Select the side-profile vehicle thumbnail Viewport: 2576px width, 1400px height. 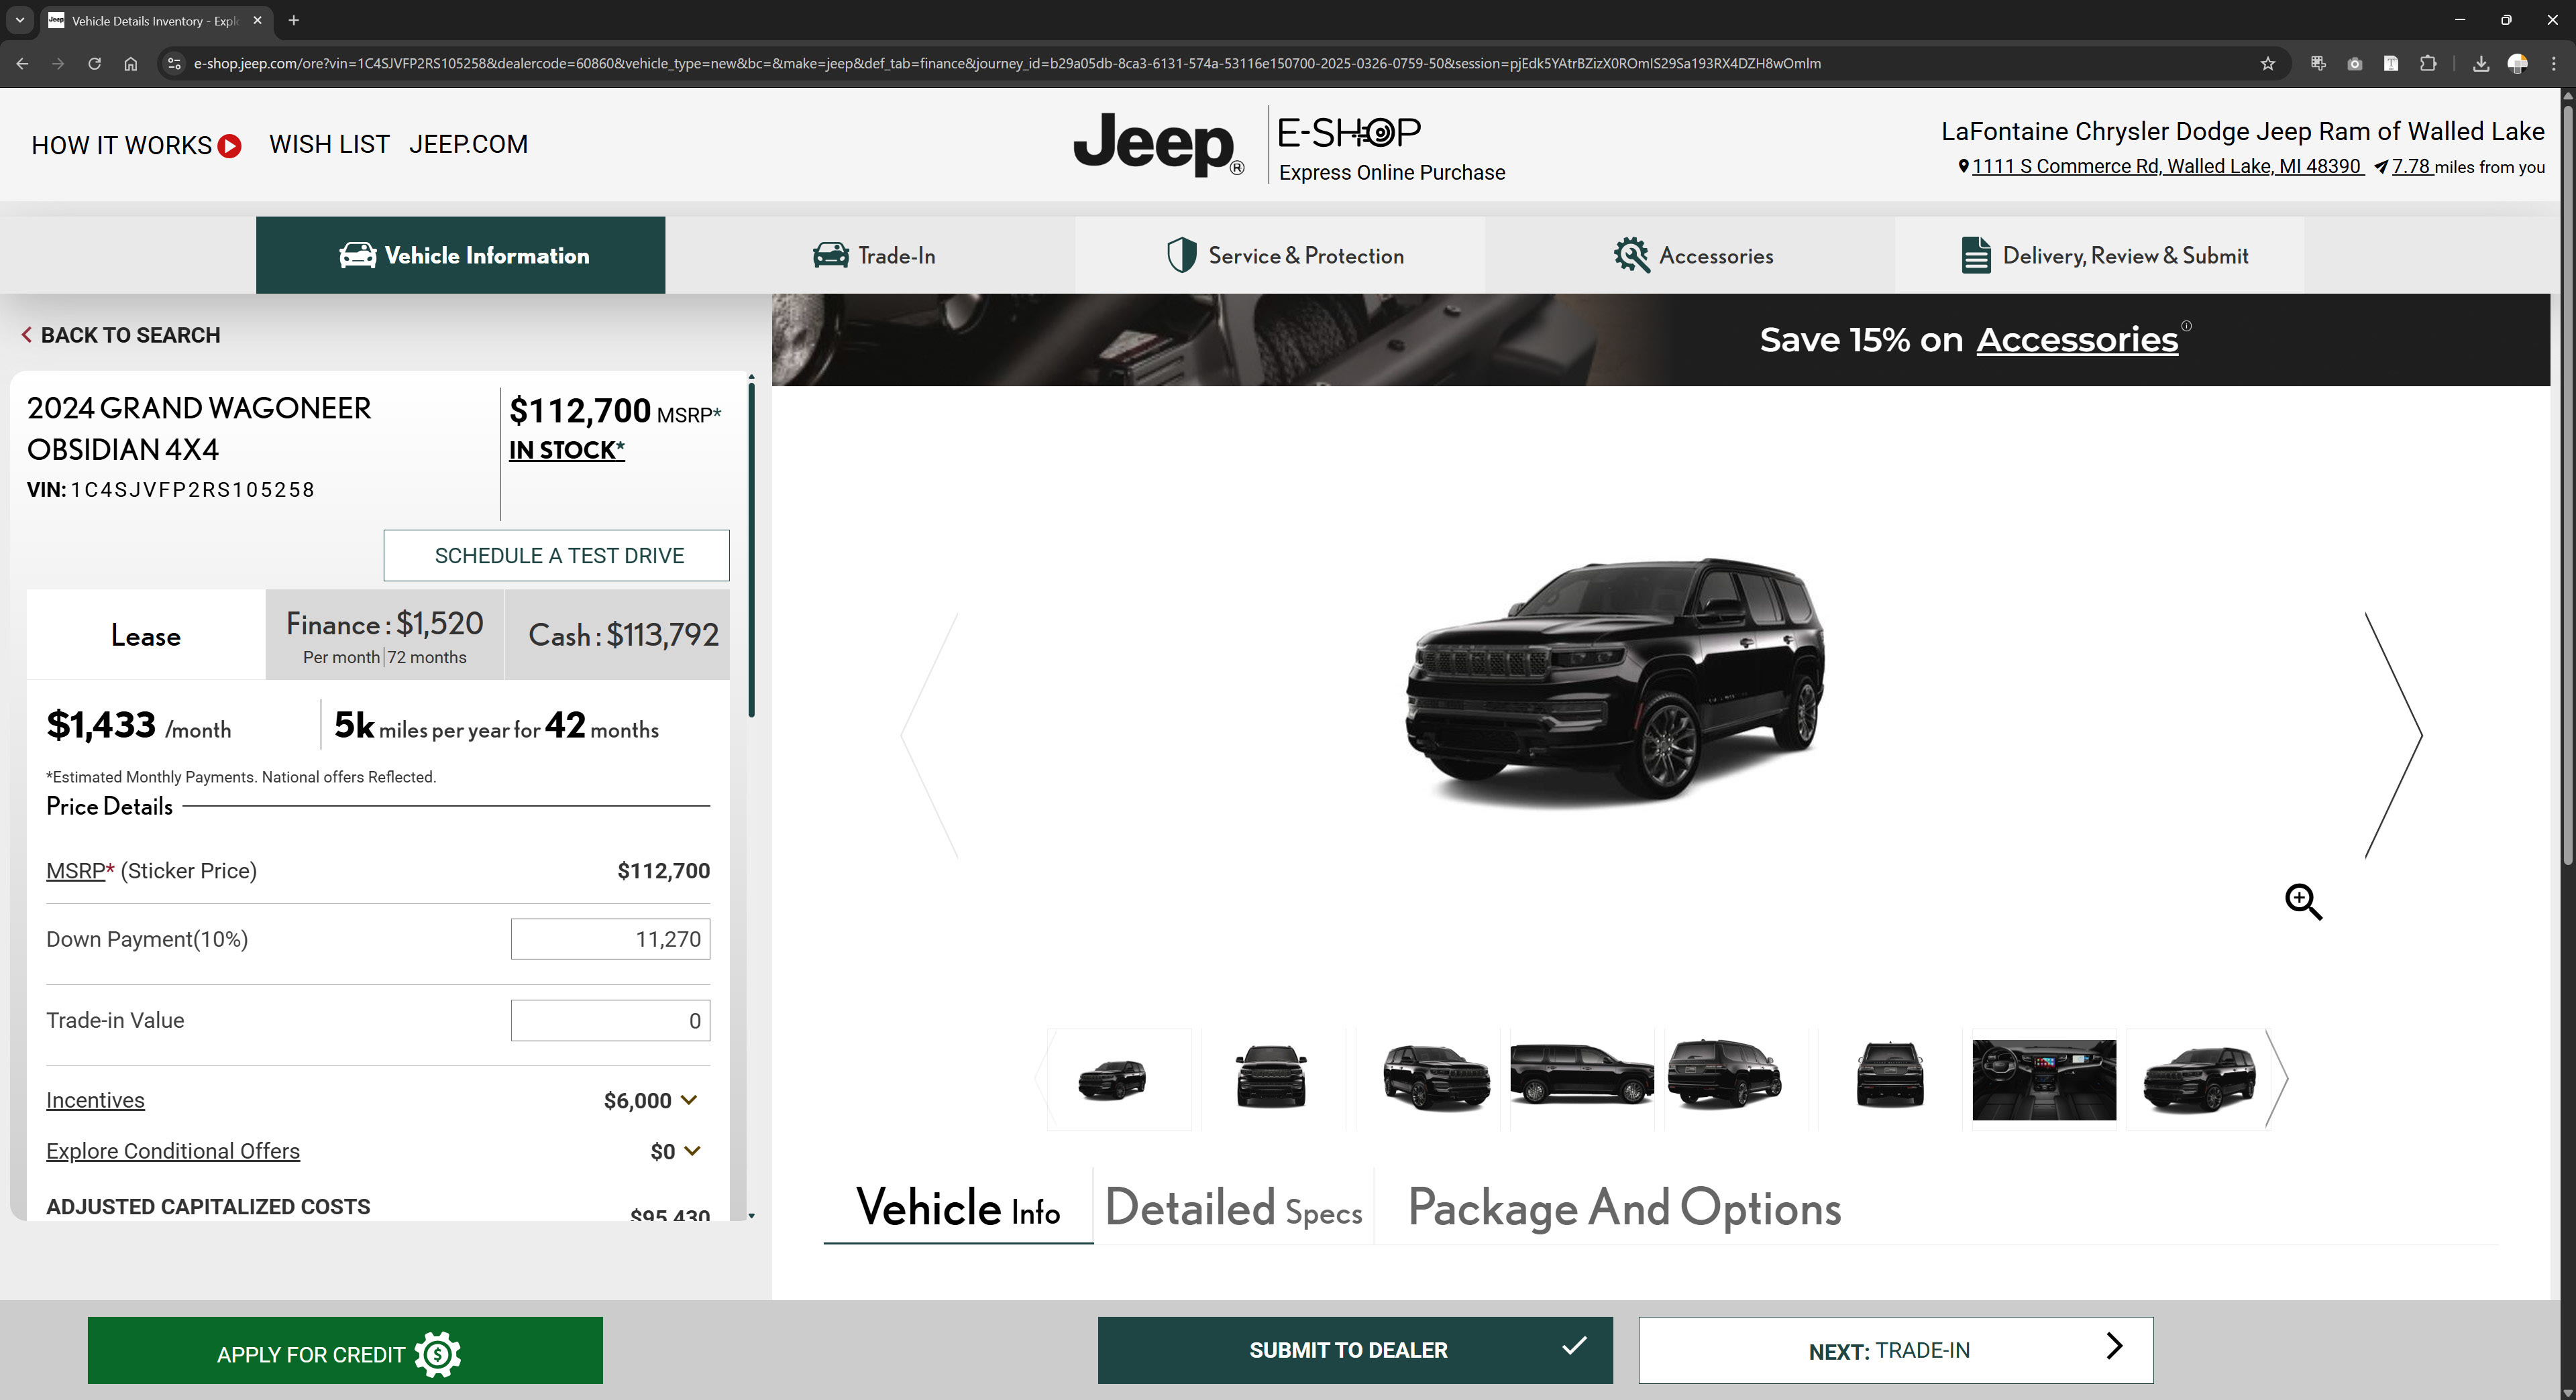pos(1582,1075)
